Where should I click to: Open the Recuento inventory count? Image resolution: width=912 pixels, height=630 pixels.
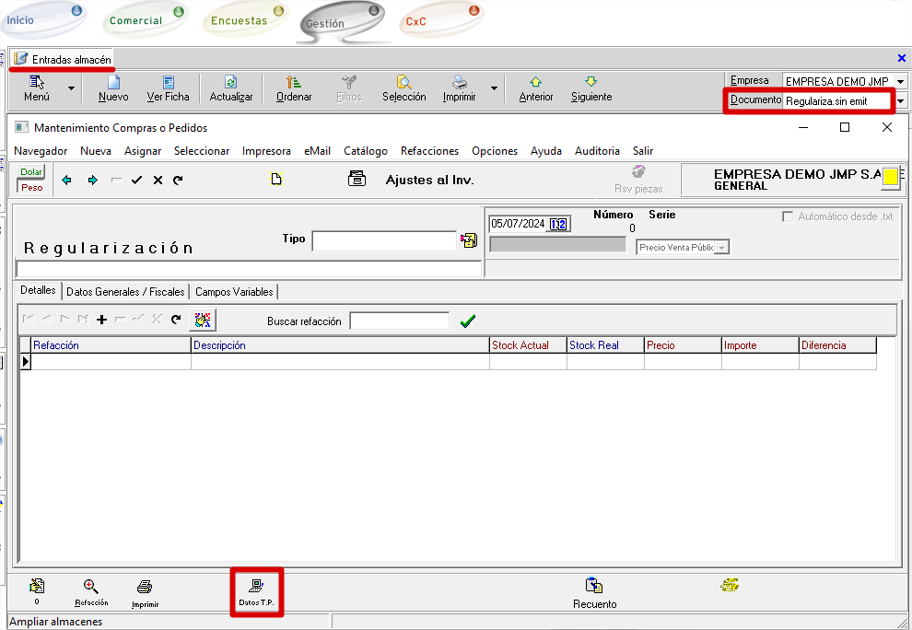click(x=594, y=586)
